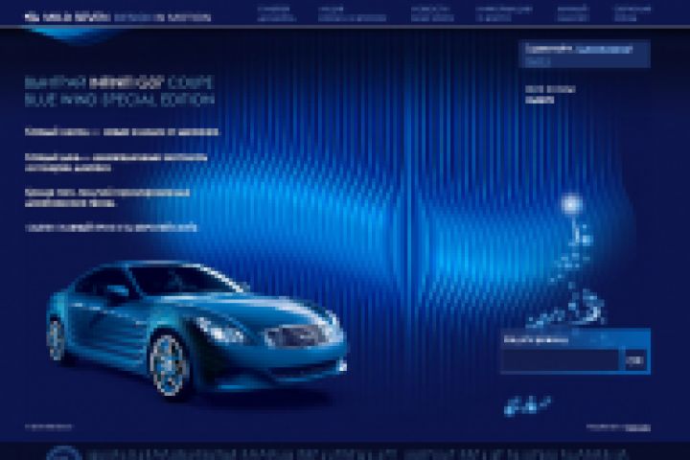Open the site logo text in header
The width and height of the screenshot is (690, 460).
click(x=118, y=17)
